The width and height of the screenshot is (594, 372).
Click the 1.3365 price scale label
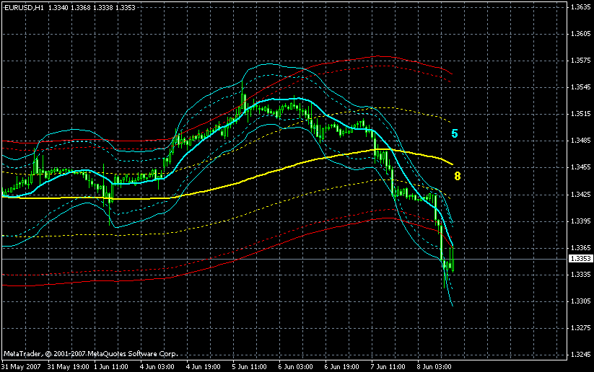(x=581, y=247)
